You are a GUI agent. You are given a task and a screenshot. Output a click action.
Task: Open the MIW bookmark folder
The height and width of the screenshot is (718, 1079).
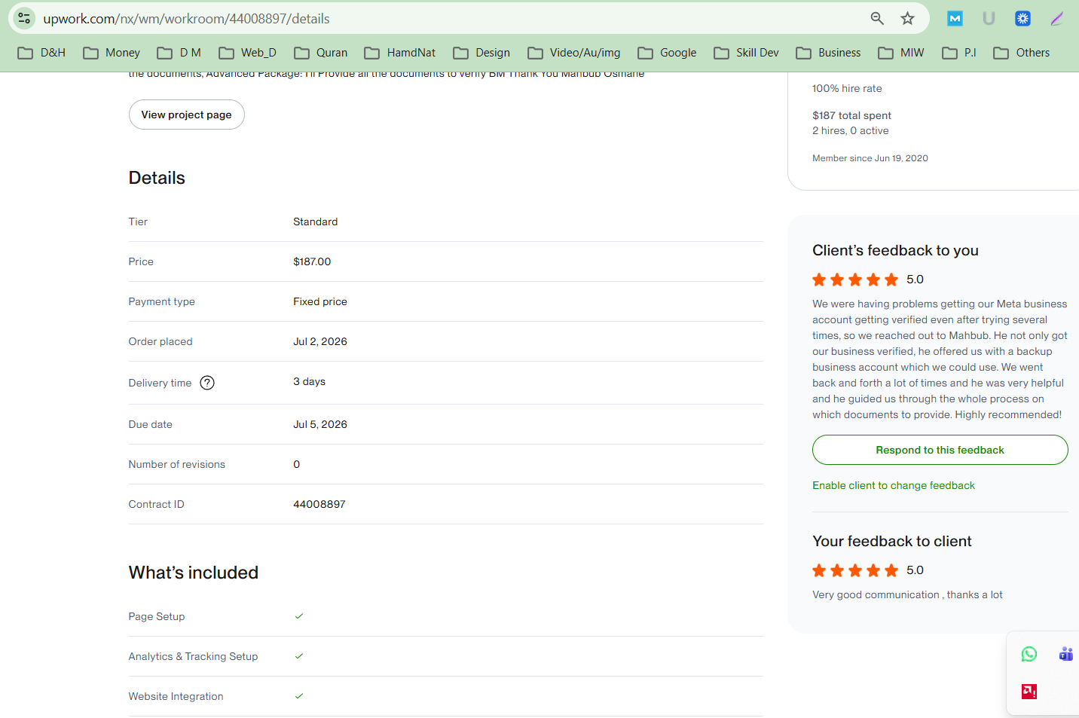901,53
